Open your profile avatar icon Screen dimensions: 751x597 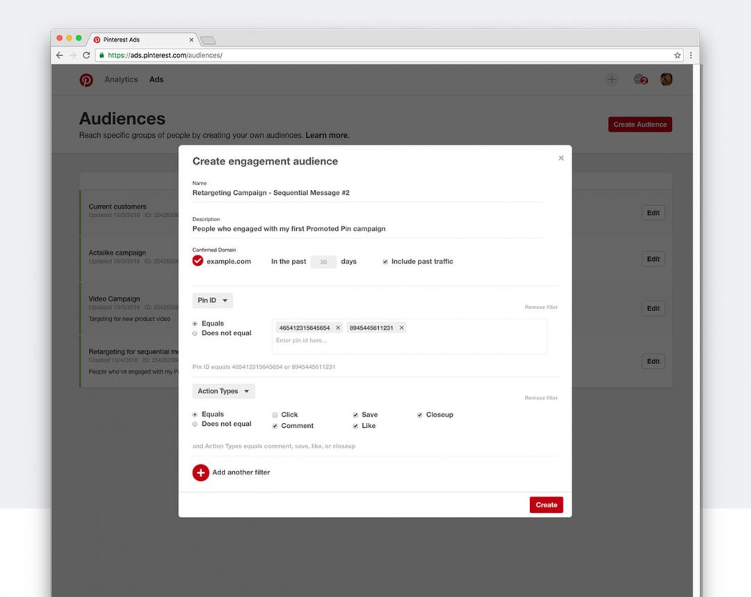665,79
